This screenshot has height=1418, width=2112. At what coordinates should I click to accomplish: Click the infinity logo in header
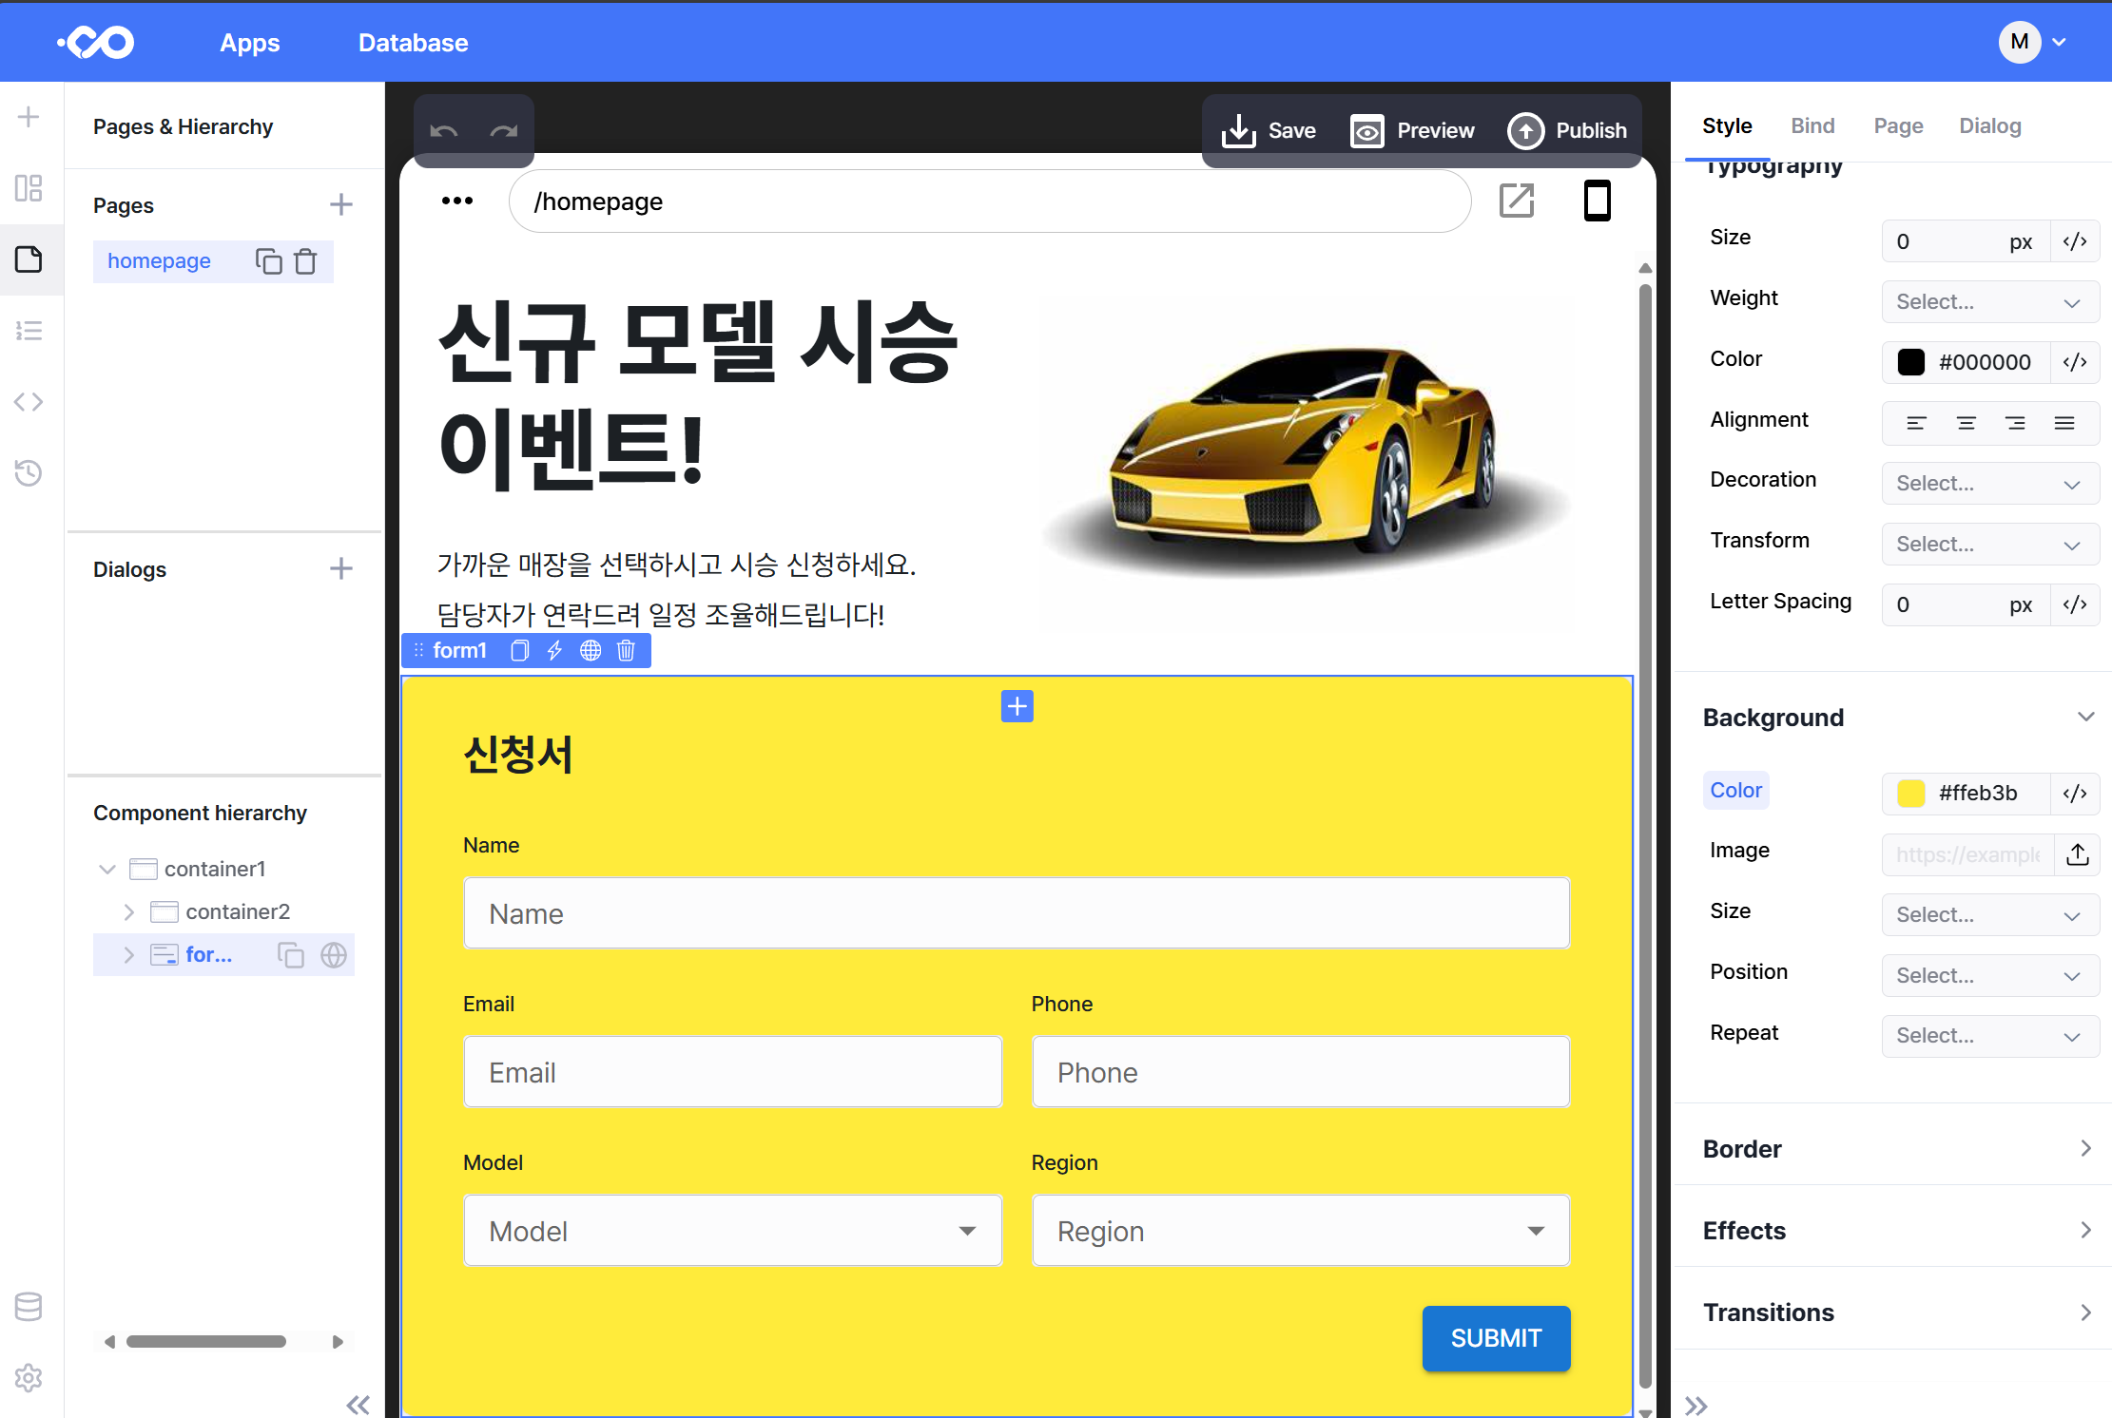(95, 43)
